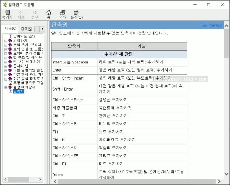Switch to the 검색(S) search tab

coord(26,29)
